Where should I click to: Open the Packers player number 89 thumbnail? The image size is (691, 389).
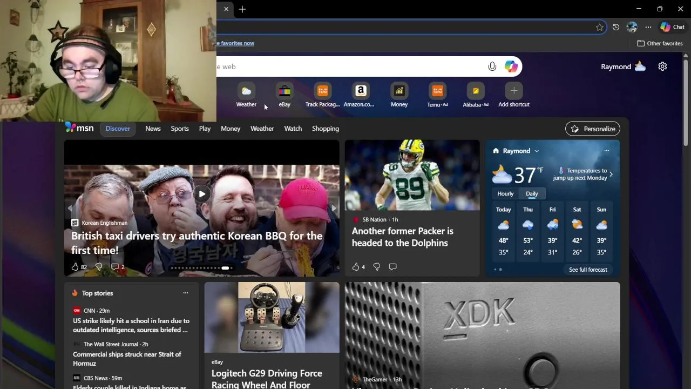coord(412,175)
